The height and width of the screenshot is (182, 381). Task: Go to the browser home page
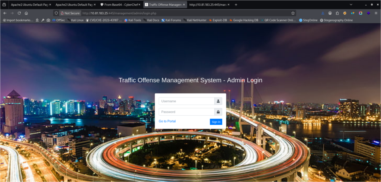[26, 13]
